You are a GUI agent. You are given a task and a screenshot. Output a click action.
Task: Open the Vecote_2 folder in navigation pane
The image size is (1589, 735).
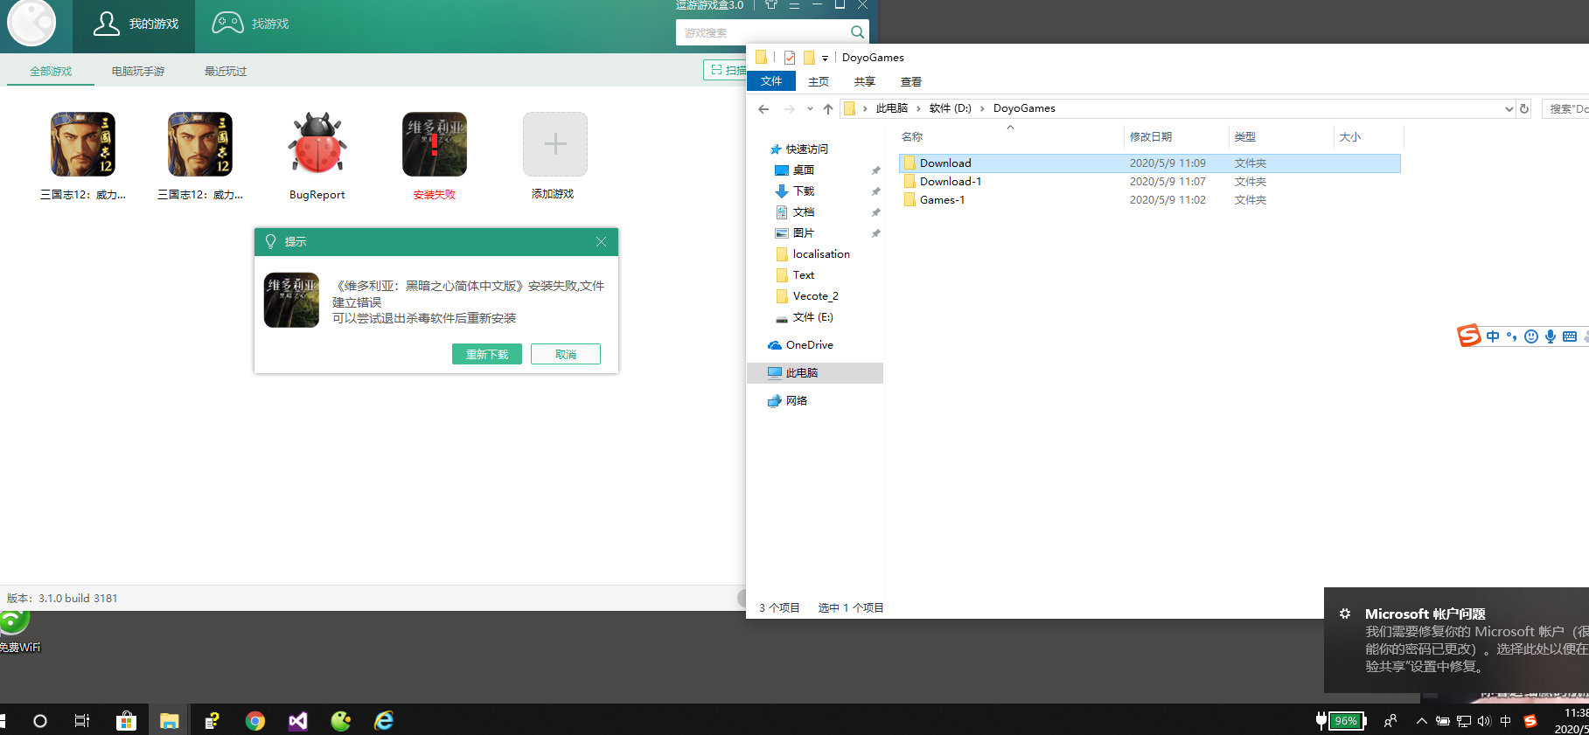pyautogui.click(x=807, y=296)
